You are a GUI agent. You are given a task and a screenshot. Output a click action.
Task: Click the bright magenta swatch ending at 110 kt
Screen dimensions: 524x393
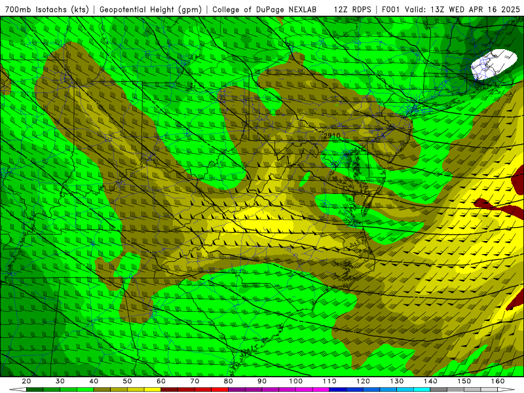(x=321, y=389)
